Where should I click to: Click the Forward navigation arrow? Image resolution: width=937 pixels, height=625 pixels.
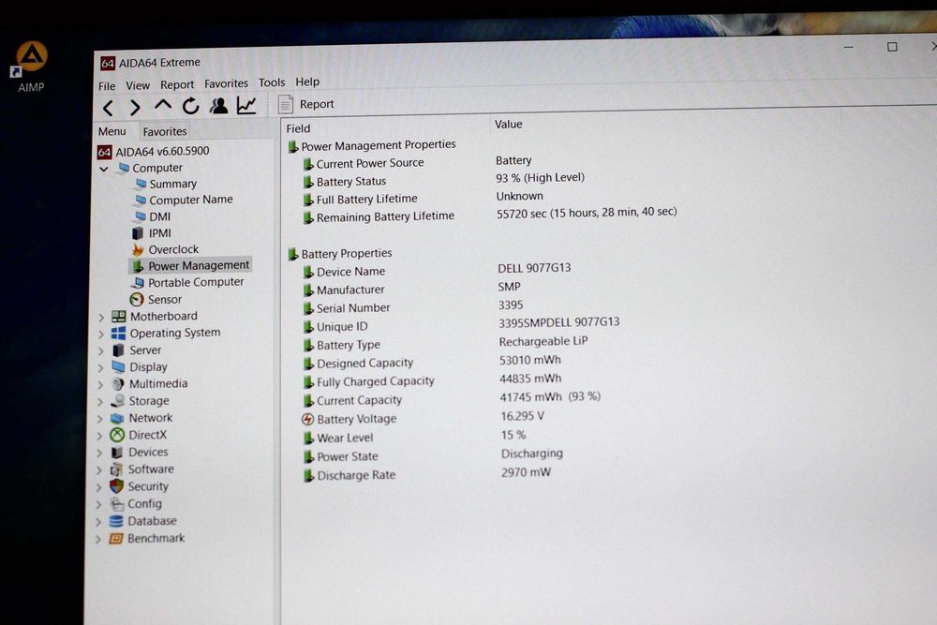point(136,108)
